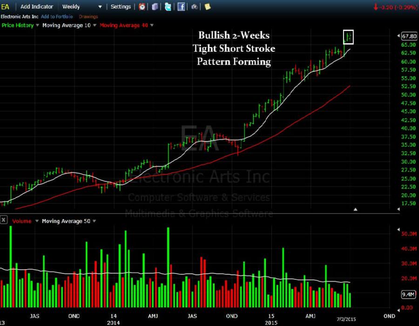Click the 9.4M current volume tag
This screenshot has height=326, width=419.
409,294
